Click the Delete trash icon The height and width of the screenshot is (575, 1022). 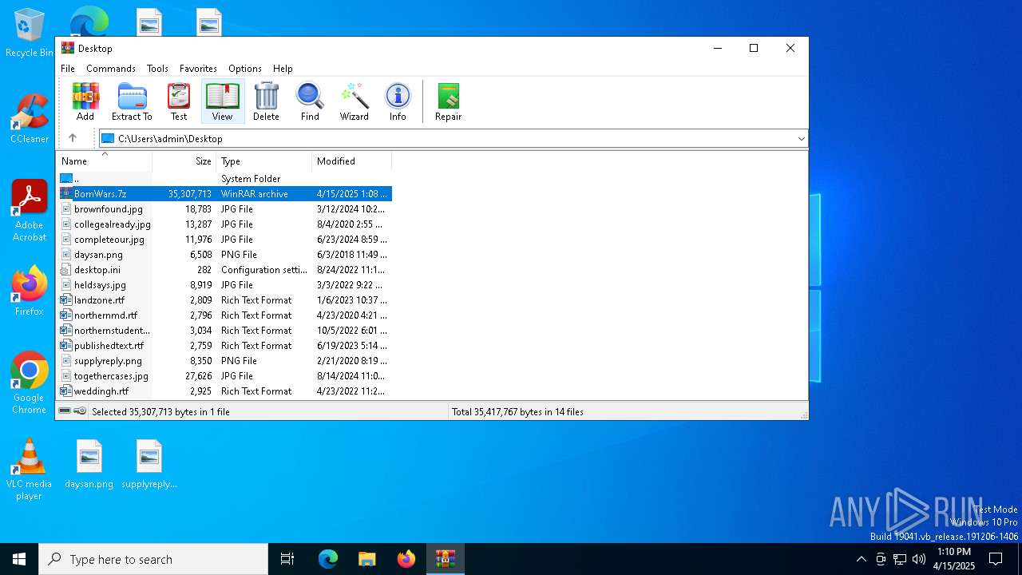tap(266, 101)
